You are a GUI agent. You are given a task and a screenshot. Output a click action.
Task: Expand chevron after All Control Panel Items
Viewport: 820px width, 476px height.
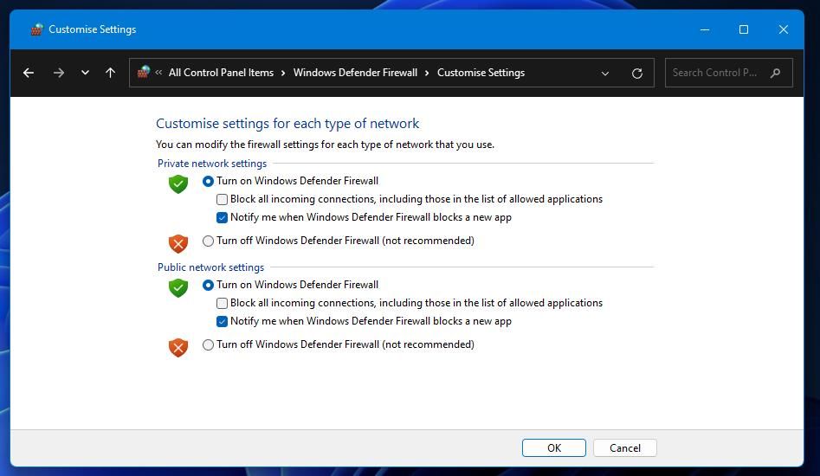click(283, 74)
